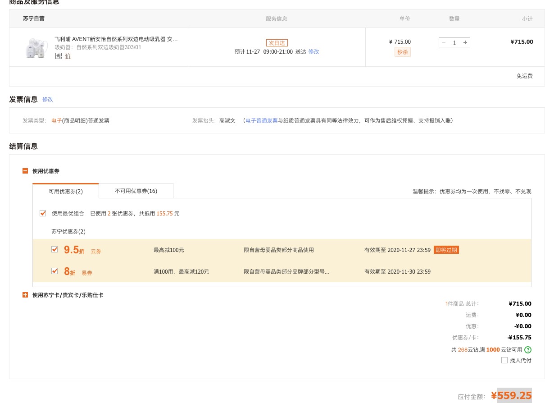Click the 有效期至 2020-11-27 23:59 expiry text
This screenshot has height=403, width=545.
tap(397, 250)
